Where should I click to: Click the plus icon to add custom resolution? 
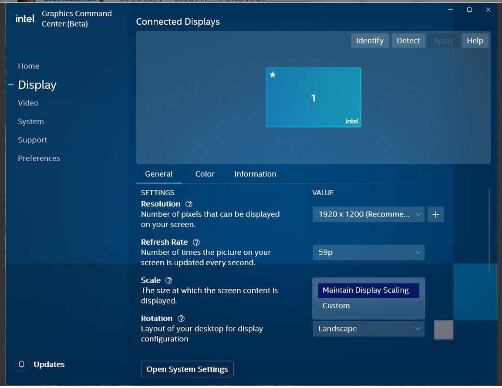pyautogui.click(x=435, y=214)
